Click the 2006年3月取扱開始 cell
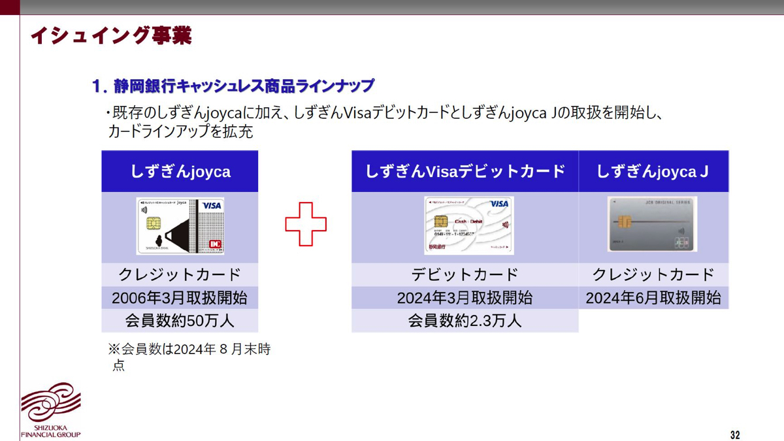The height and width of the screenshot is (441, 784). 180,298
